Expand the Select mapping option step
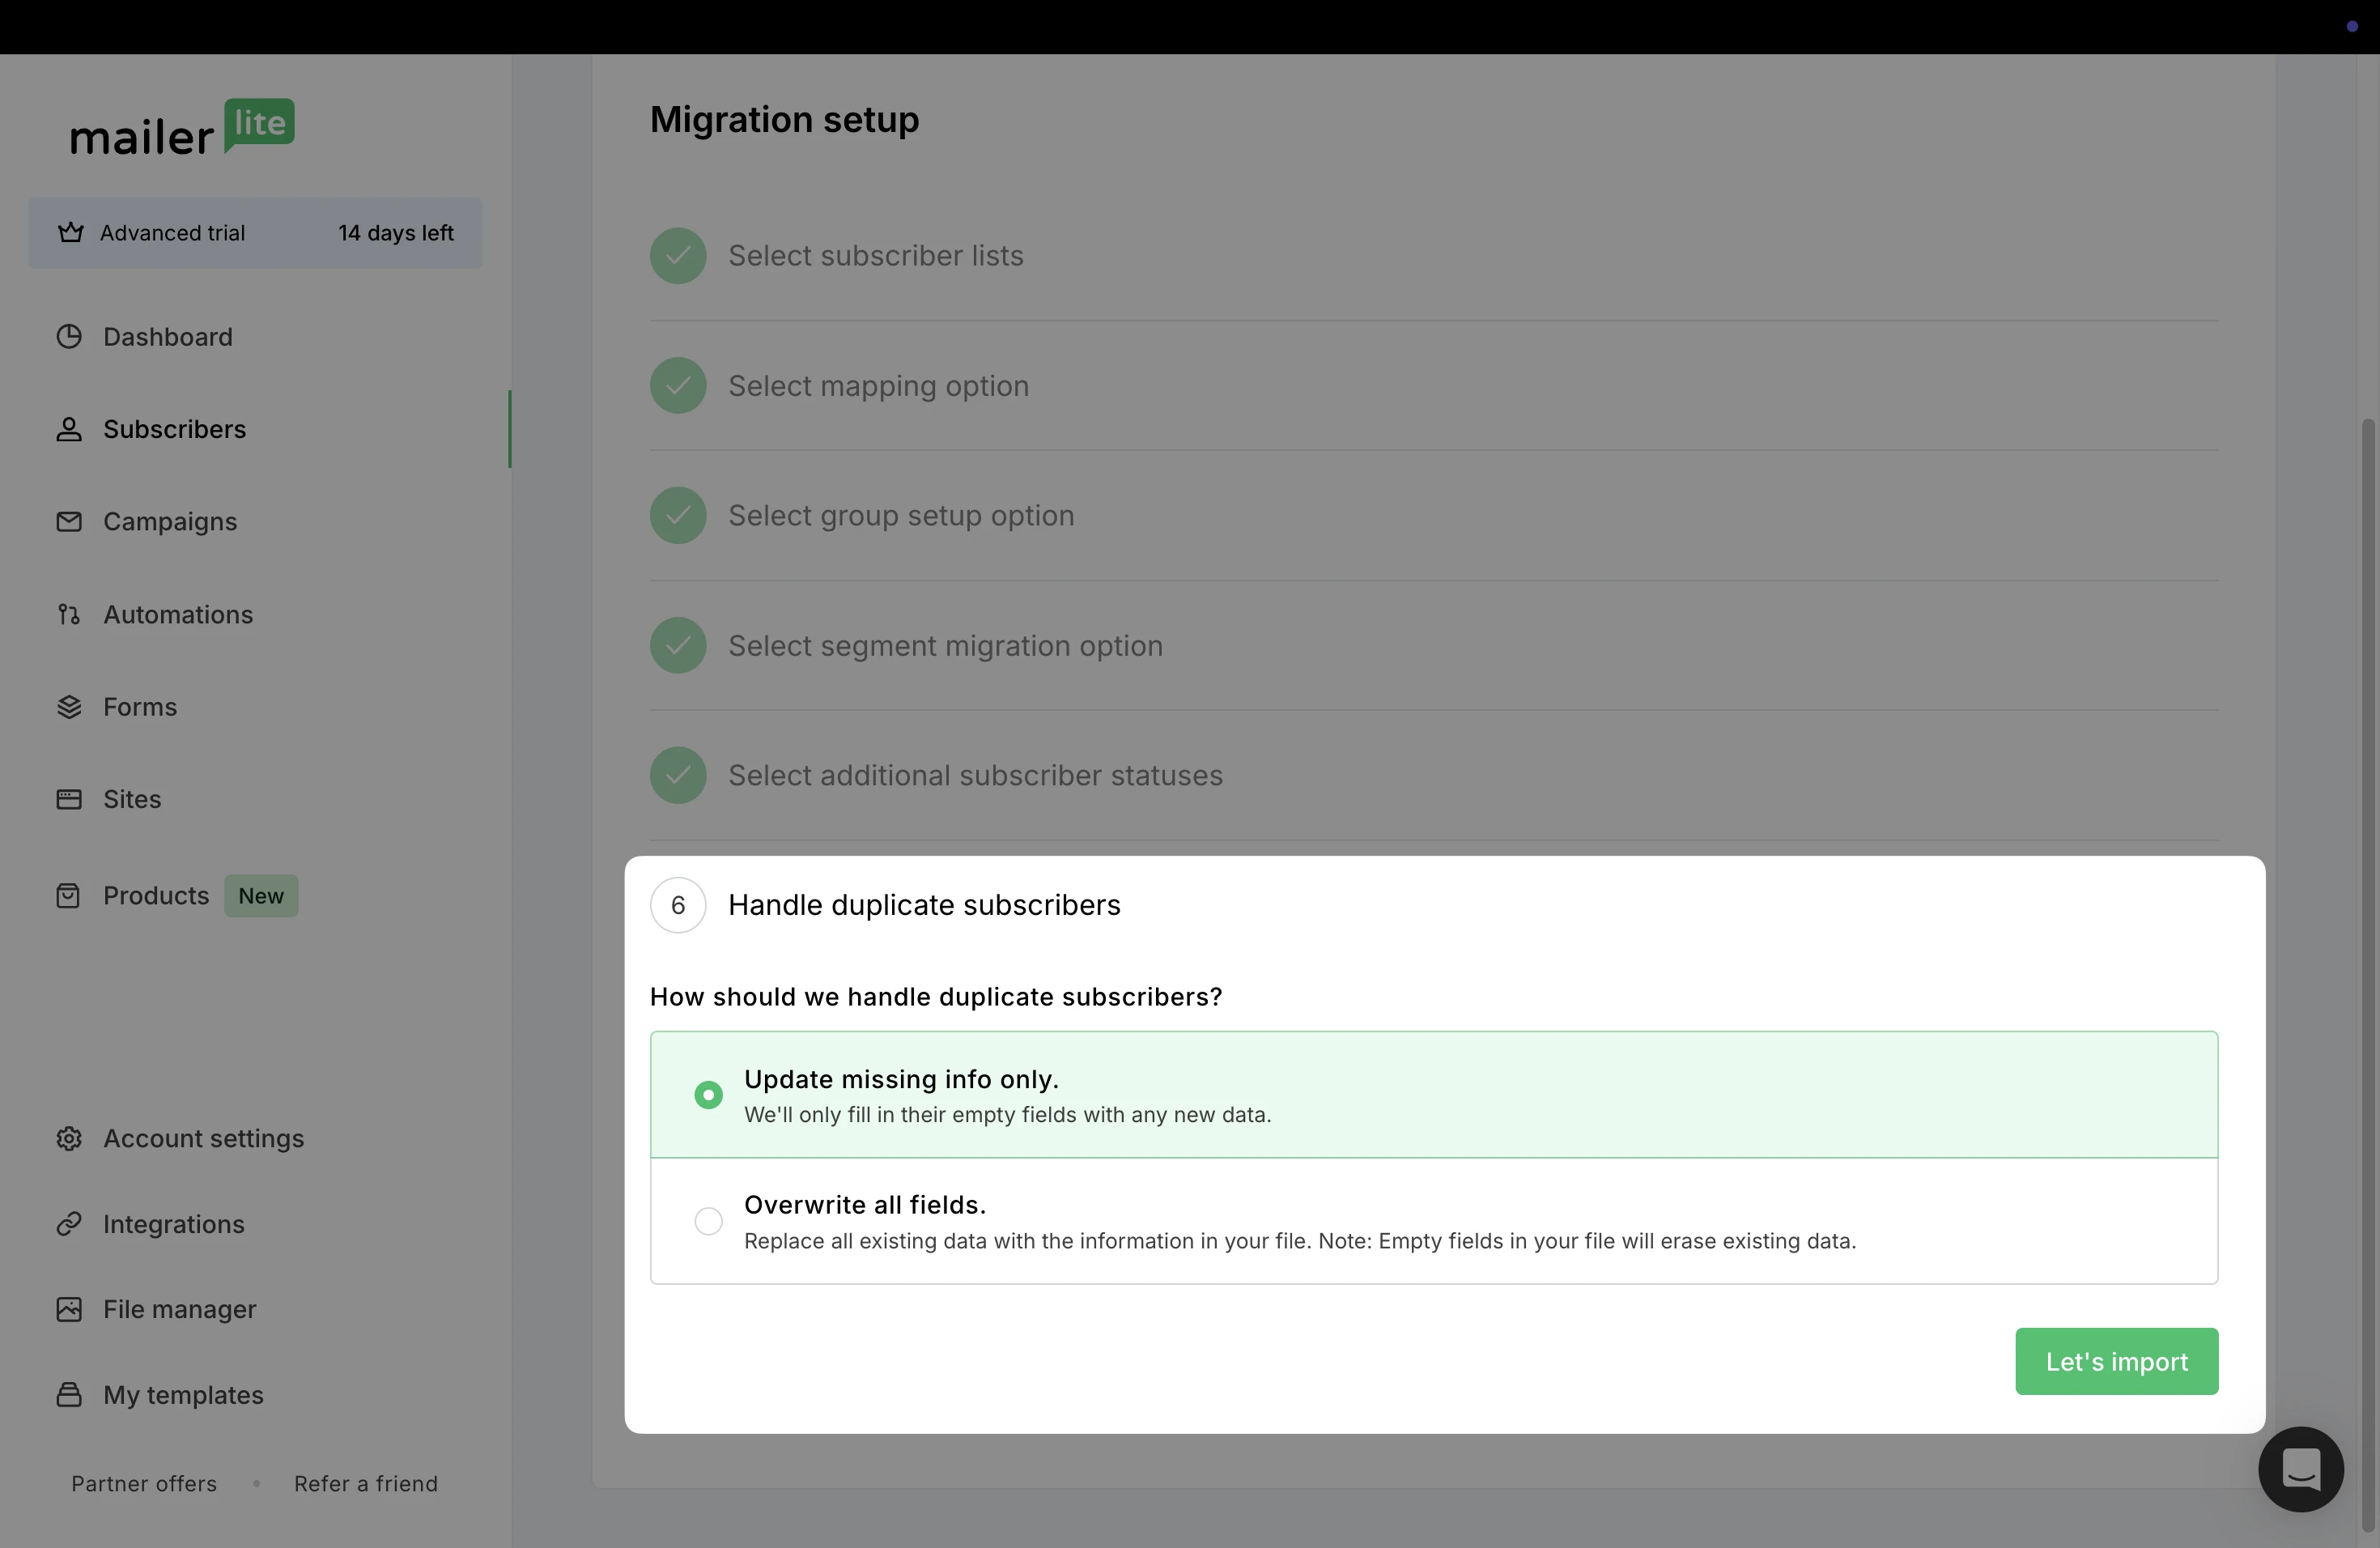2380x1548 pixels. point(878,386)
